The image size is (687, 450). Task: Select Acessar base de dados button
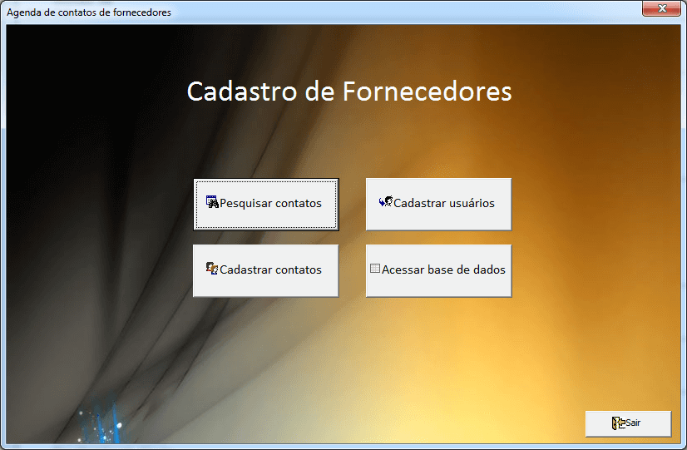(438, 271)
